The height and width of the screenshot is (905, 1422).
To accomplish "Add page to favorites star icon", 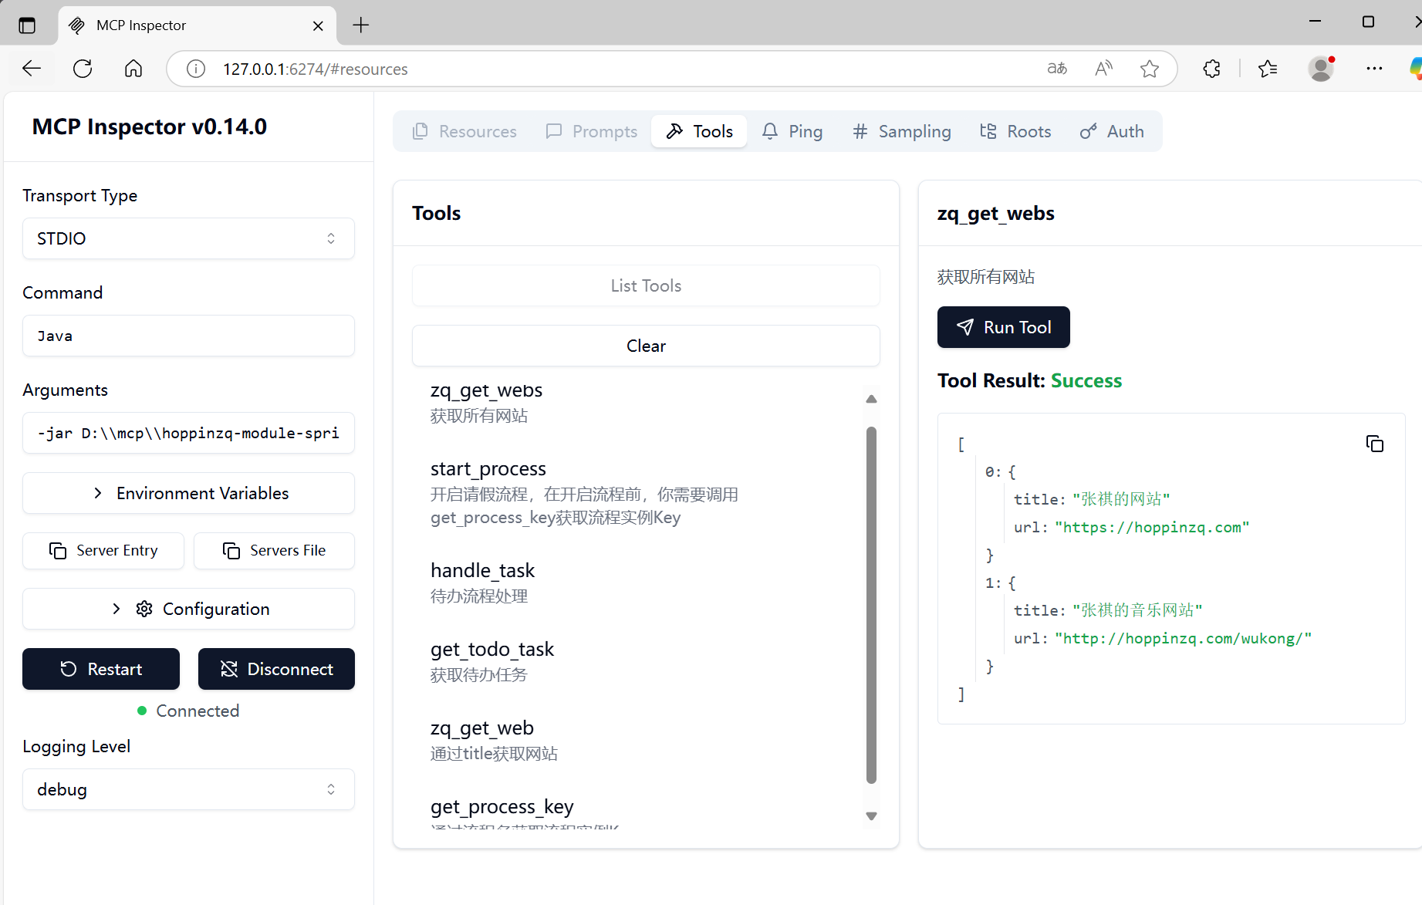I will 1149,69.
